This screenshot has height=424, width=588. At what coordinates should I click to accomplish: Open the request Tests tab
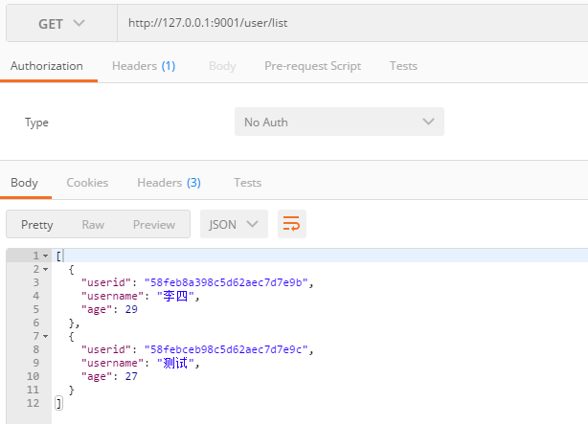click(403, 66)
